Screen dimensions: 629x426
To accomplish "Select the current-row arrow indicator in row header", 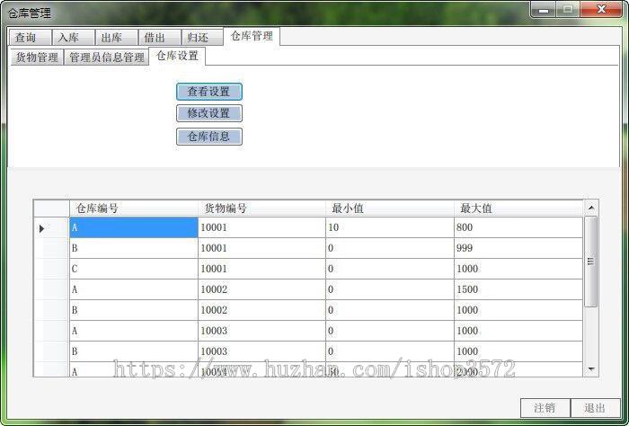I will 41,228.
